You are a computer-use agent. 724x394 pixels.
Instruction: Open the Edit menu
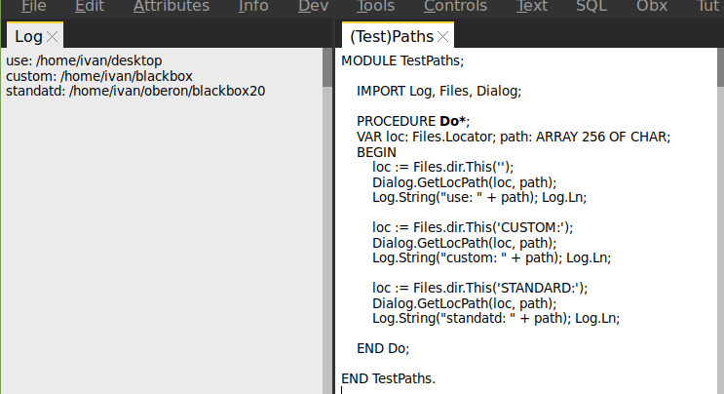[x=90, y=6]
